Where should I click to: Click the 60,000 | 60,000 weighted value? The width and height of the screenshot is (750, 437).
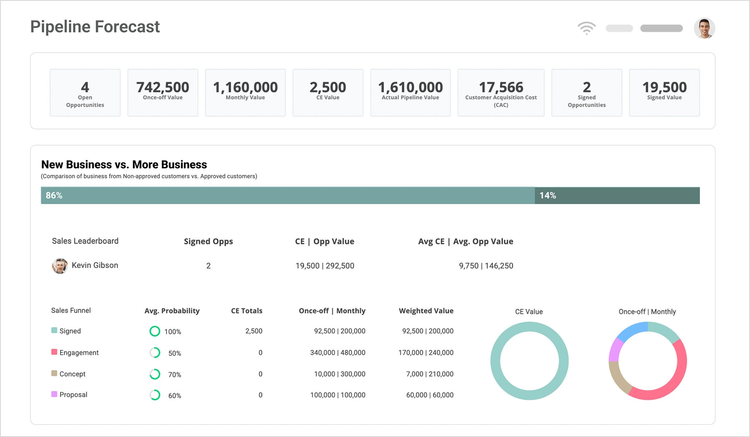(x=430, y=395)
